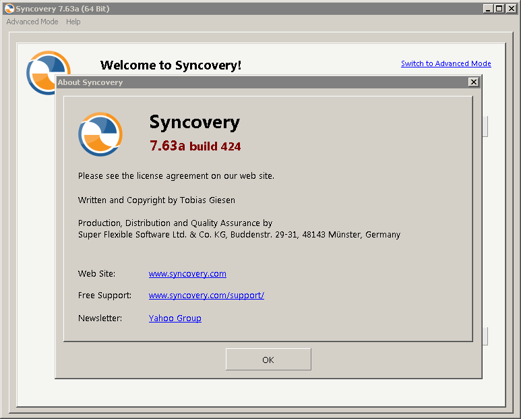Click the 'Welcome to Syncovery!' heading

[x=171, y=65]
